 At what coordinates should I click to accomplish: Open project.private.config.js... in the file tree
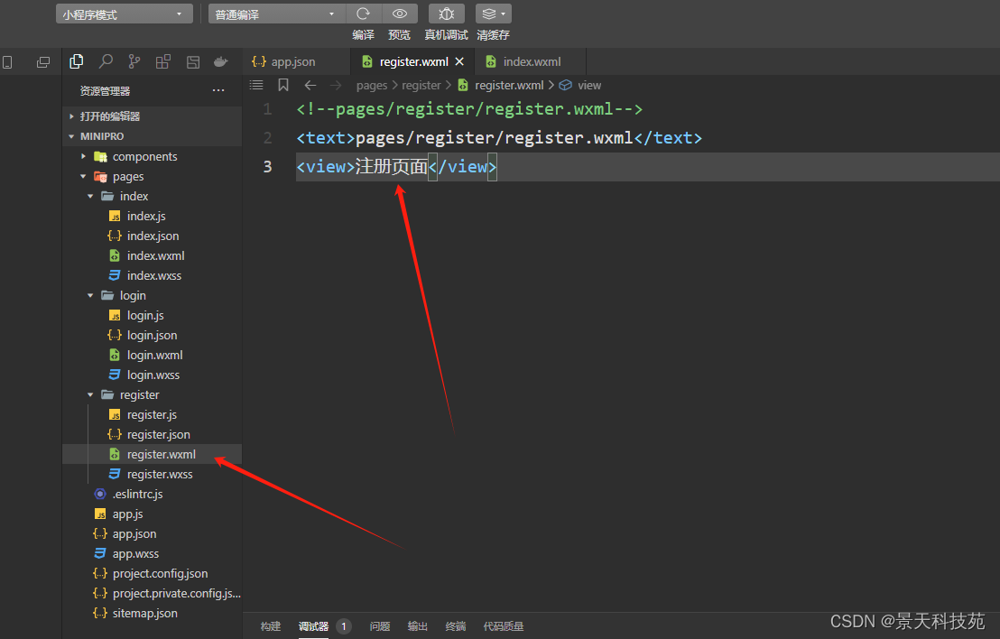pos(153,593)
